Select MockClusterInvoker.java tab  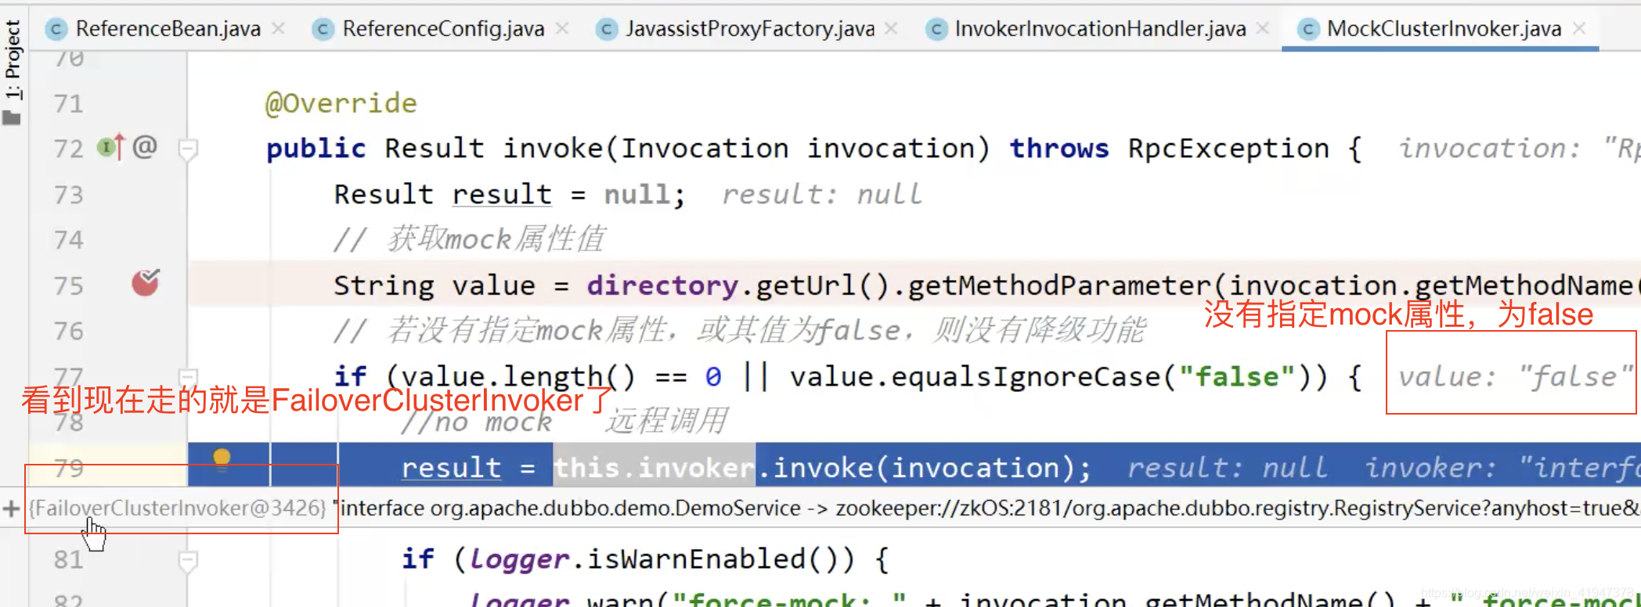point(1444,29)
